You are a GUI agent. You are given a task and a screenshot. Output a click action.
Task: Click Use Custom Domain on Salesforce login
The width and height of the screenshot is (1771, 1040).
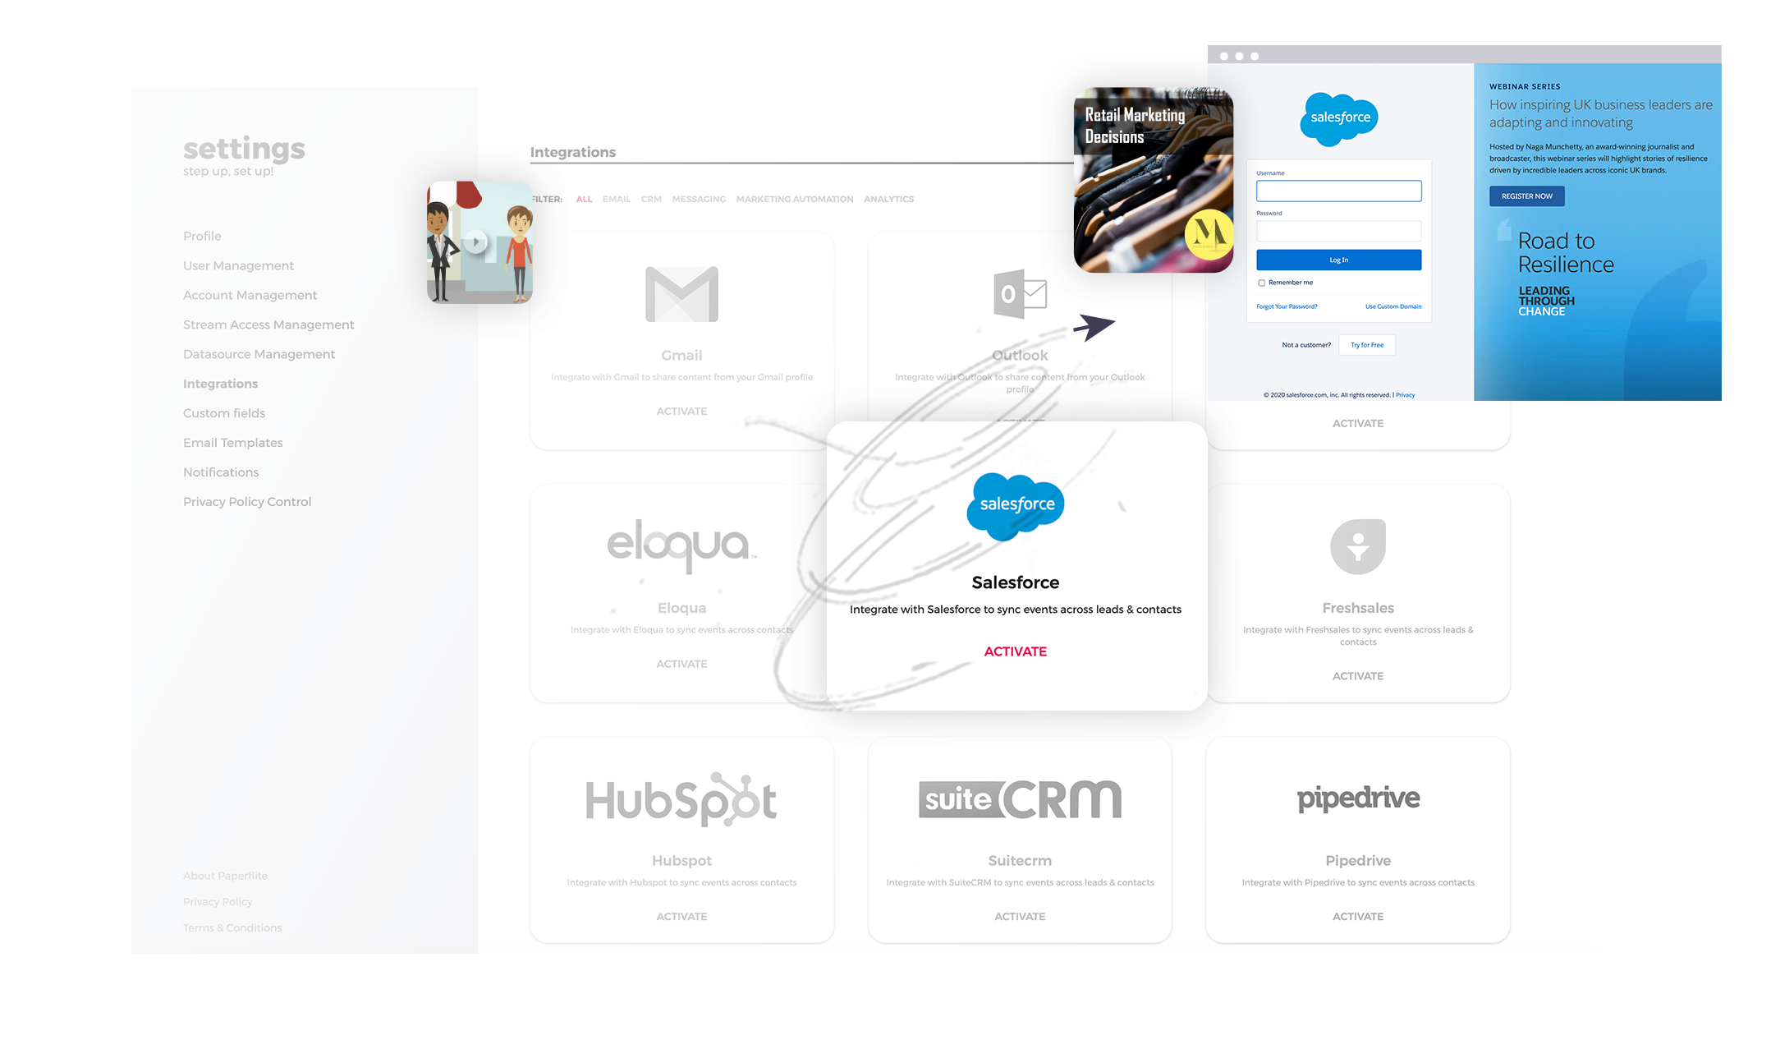[x=1392, y=307]
